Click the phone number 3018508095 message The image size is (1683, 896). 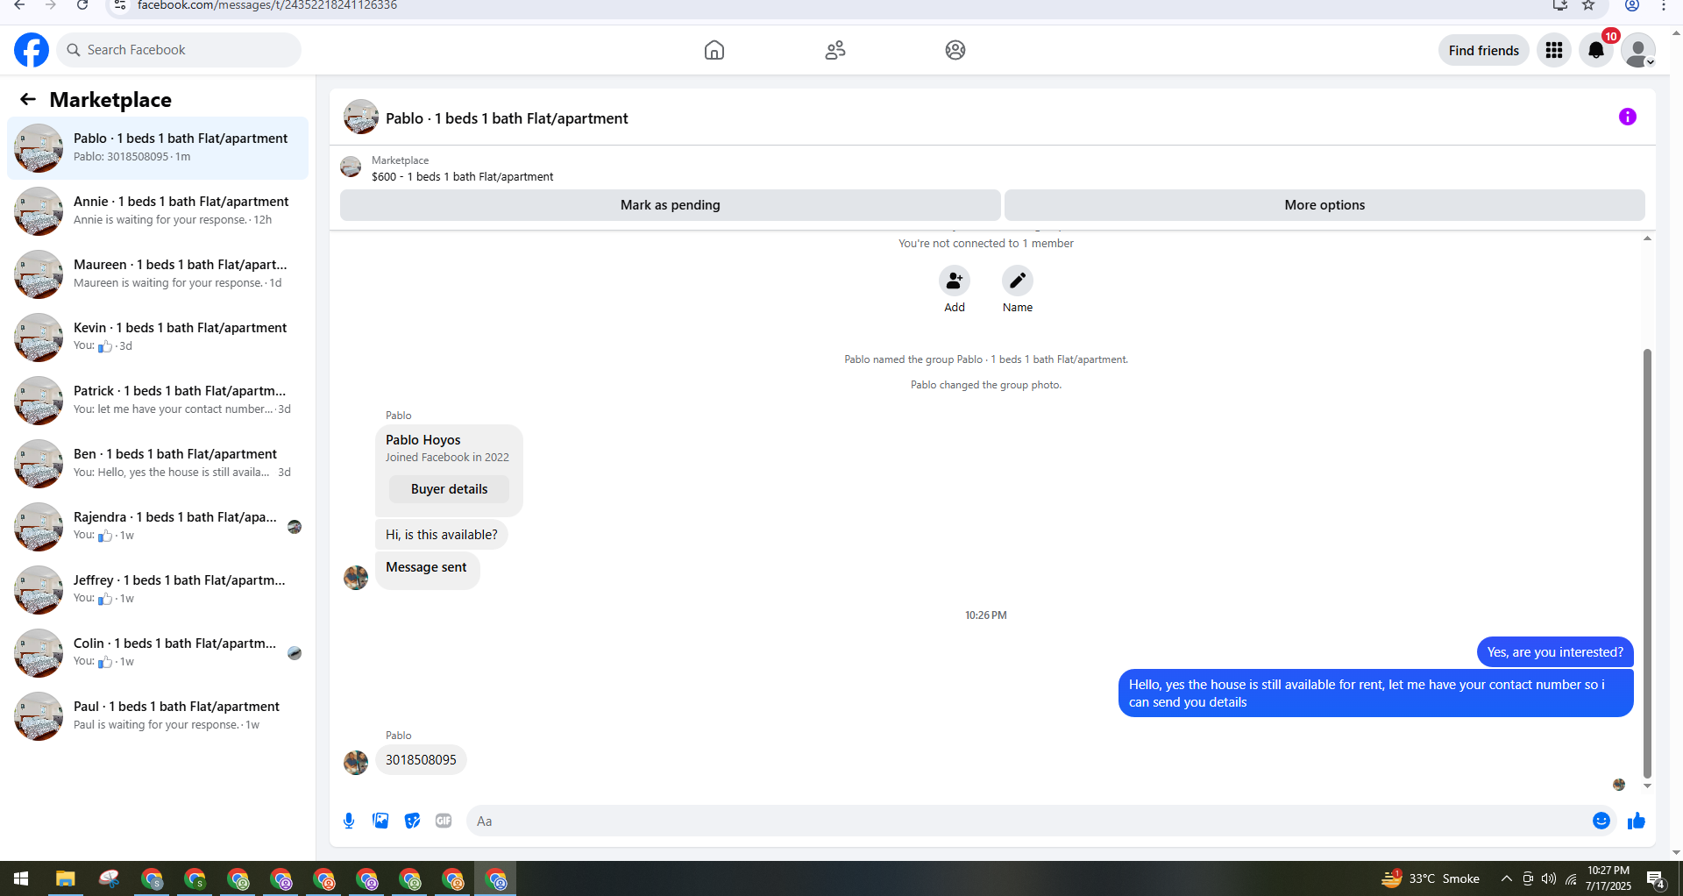421,760
